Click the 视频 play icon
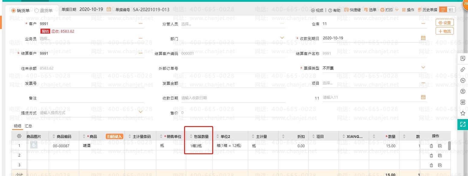468x176 pixels. [x=313, y=10]
